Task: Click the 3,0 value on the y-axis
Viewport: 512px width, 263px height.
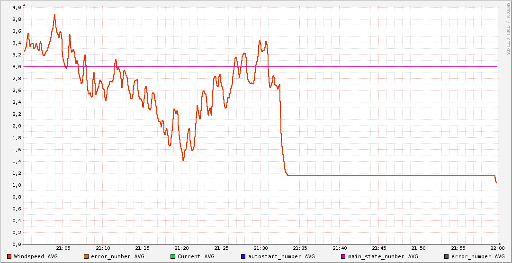Action: tap(16, 67)
